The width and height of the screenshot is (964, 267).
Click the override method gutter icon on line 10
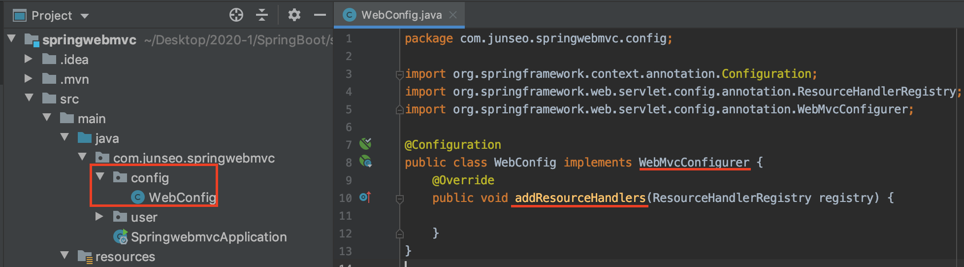point(365,198)
